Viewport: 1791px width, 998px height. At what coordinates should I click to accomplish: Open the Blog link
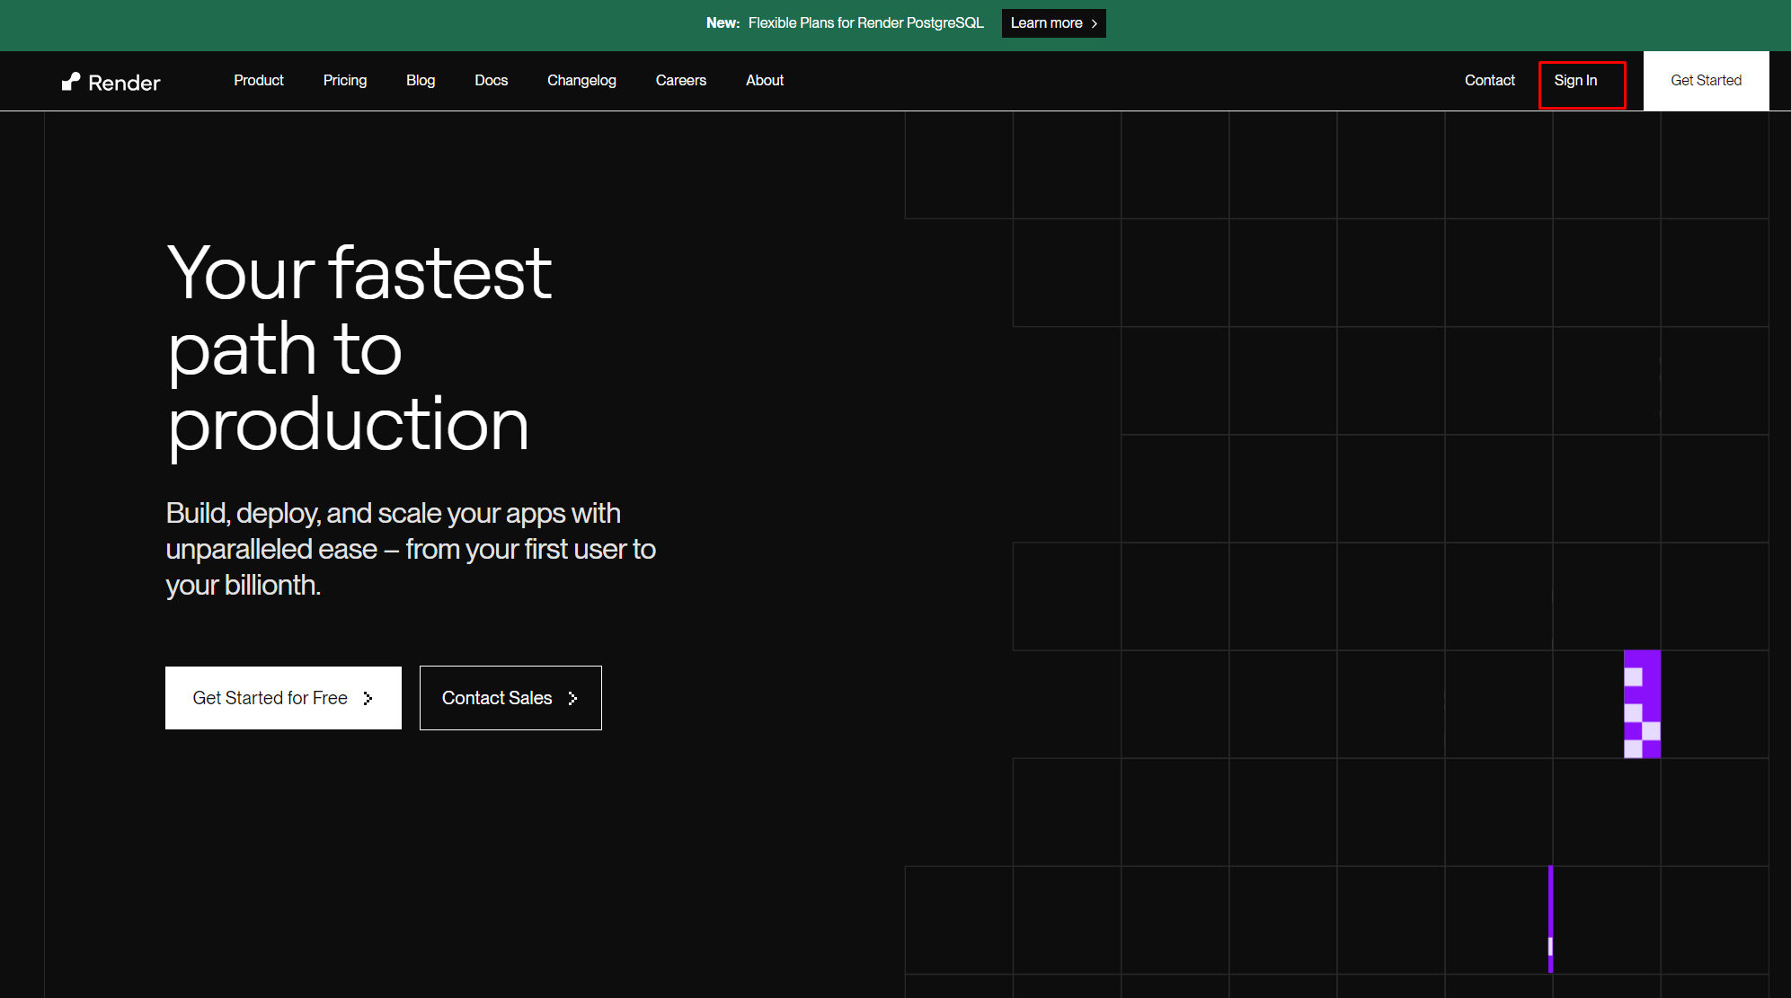[421, 81]
